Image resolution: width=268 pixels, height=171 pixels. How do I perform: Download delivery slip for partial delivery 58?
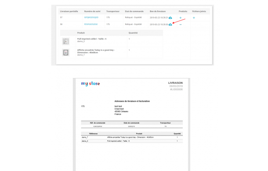(170, 25)
